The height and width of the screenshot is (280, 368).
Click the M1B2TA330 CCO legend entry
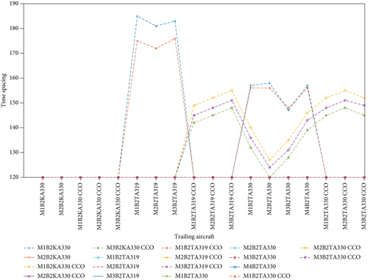(260, 276)
